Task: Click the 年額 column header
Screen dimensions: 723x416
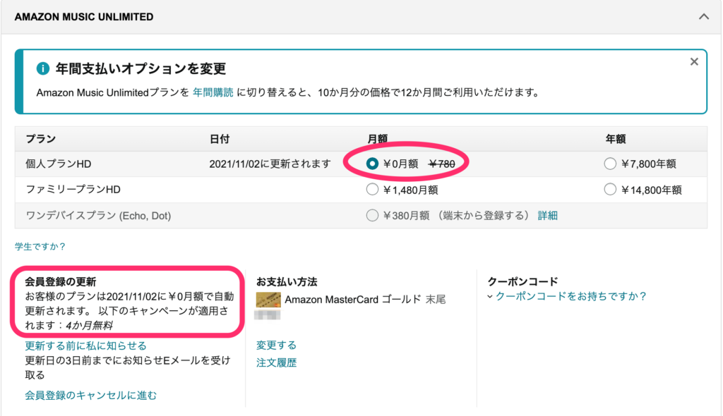Action: [616, 139]
